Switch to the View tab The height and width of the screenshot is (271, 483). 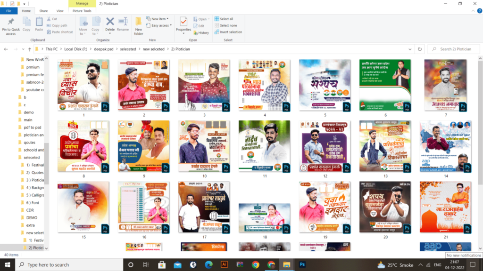(x=60, y=11)
